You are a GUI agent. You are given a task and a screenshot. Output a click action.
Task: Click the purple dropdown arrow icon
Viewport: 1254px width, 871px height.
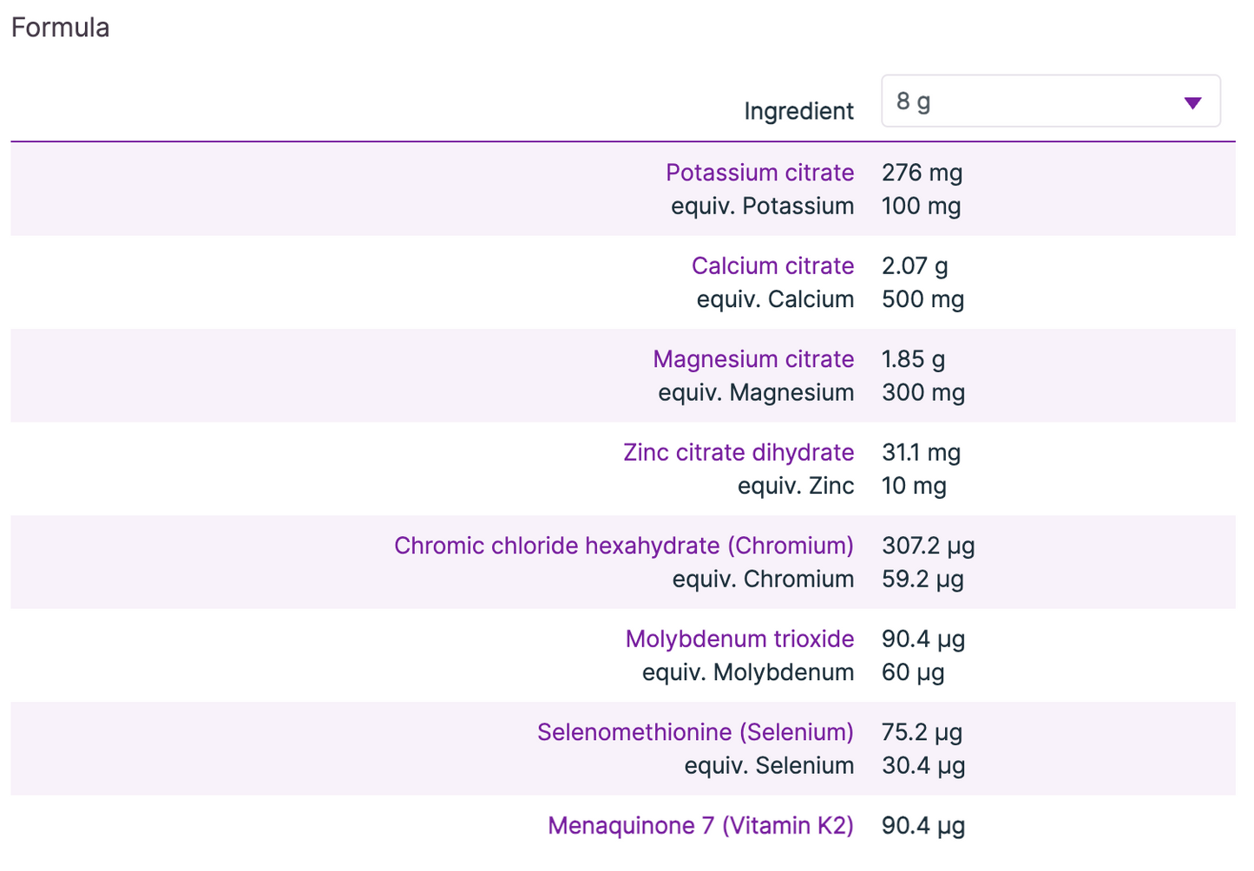click(1192, 103)
